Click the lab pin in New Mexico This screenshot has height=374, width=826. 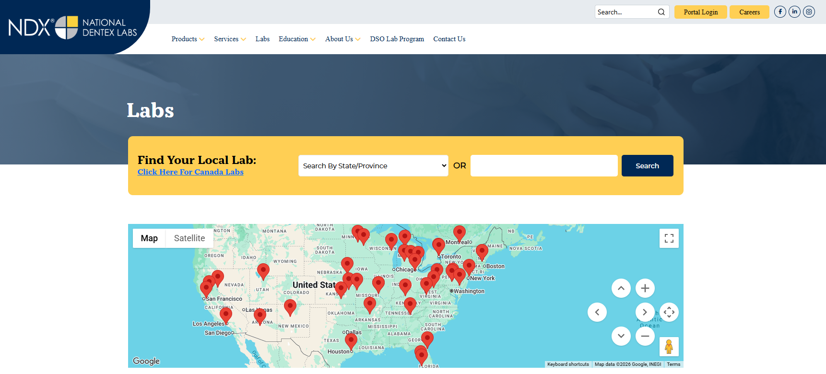[290, 308]
